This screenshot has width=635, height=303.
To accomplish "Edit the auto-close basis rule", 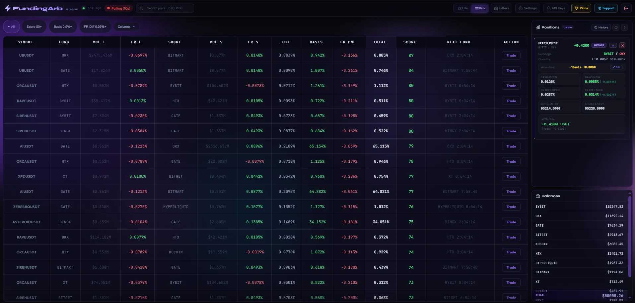I will pos(616,67).
